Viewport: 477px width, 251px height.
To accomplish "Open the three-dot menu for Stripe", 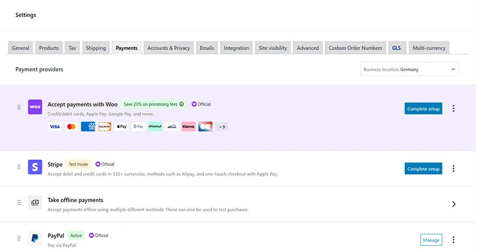I will 454,168.
